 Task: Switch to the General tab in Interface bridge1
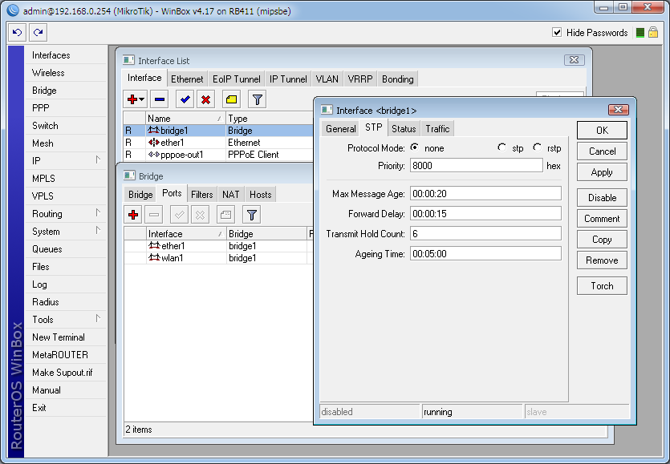pos(340,129)
